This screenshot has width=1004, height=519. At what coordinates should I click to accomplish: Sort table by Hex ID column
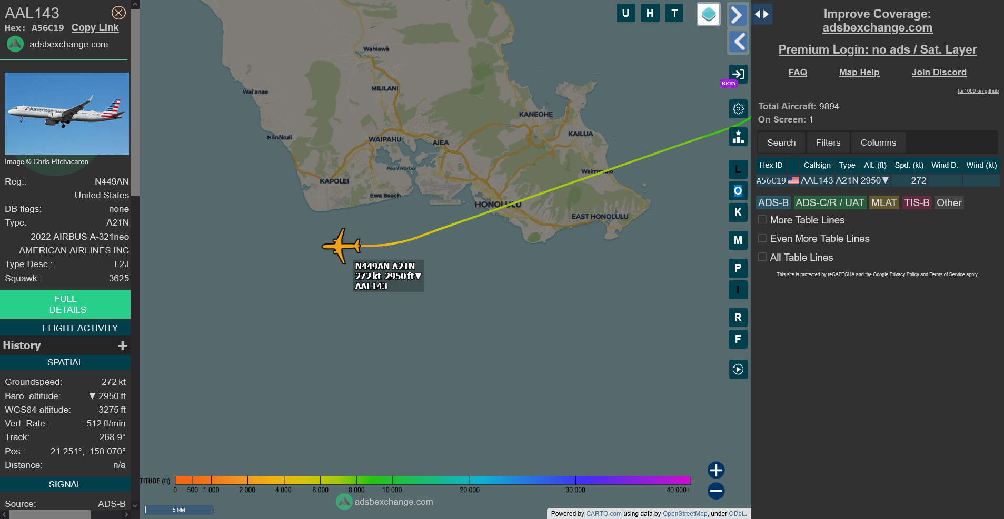pyautogui.click(x=771, y=165)
